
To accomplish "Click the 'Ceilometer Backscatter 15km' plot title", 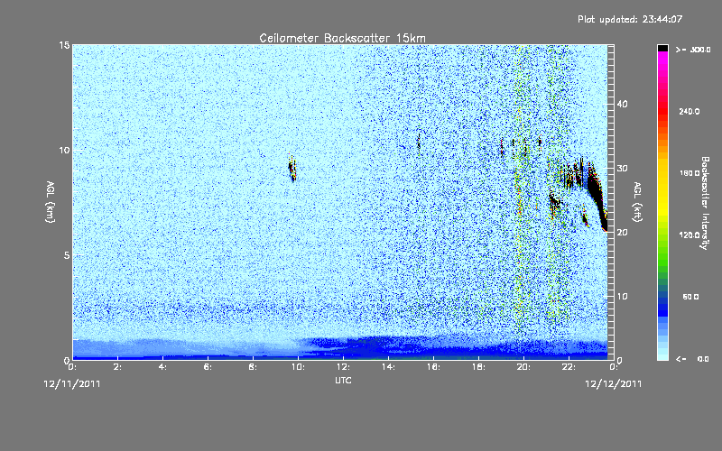I will pos(342,38).
